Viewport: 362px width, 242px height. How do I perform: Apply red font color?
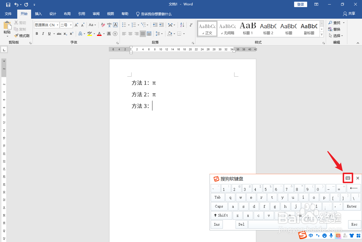[99, 34]
